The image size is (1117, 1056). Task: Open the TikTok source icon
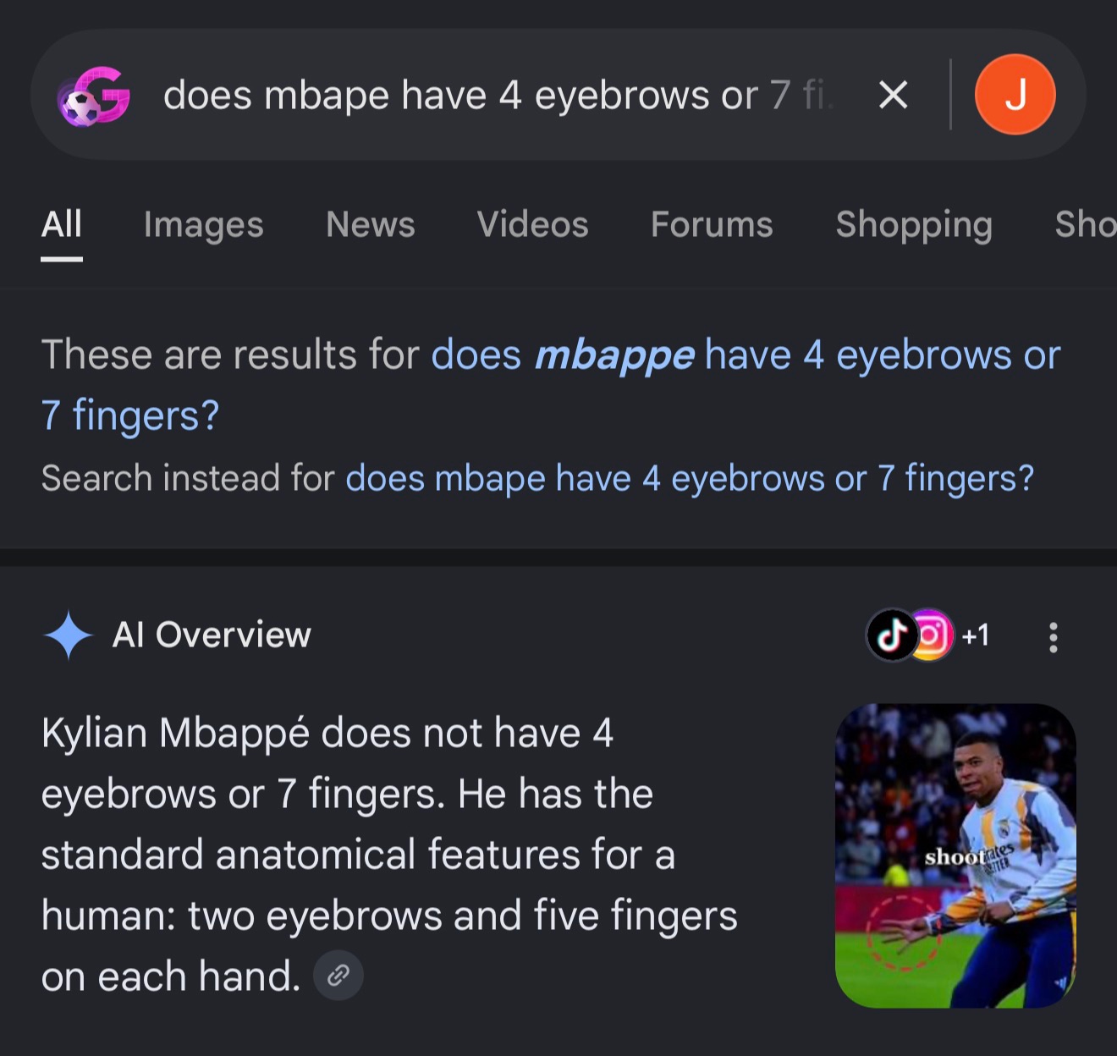click(892, 635)
